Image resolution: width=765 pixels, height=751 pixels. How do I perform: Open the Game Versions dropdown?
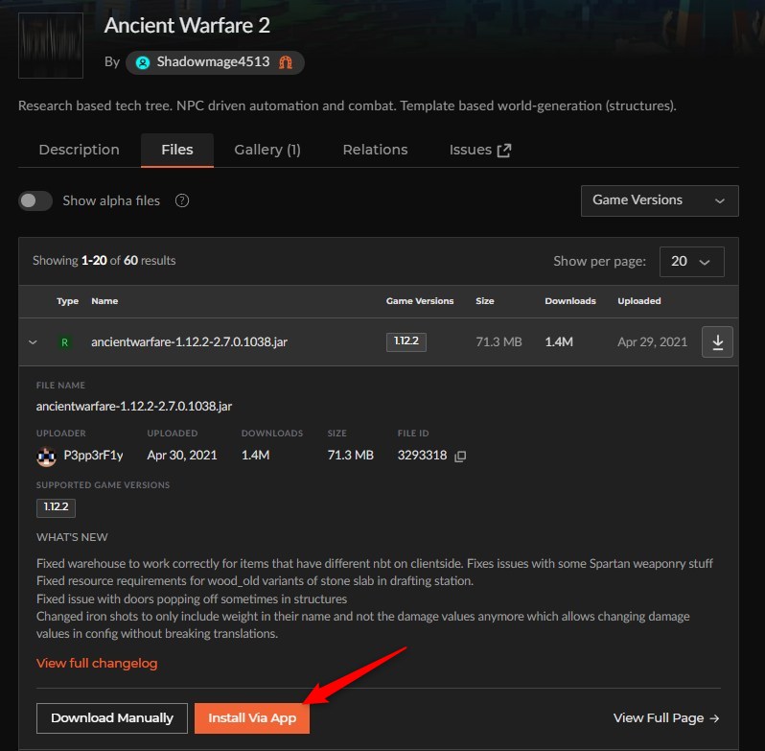pos(660,200)
